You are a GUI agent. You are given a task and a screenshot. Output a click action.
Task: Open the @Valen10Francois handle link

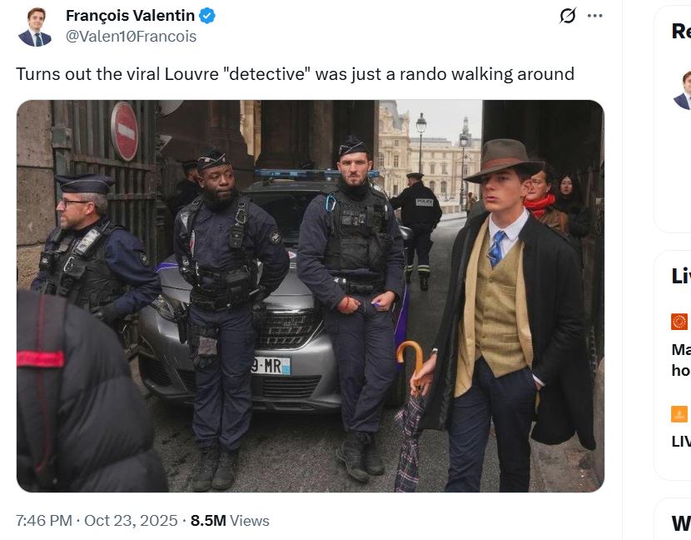[x=131, y=36]
